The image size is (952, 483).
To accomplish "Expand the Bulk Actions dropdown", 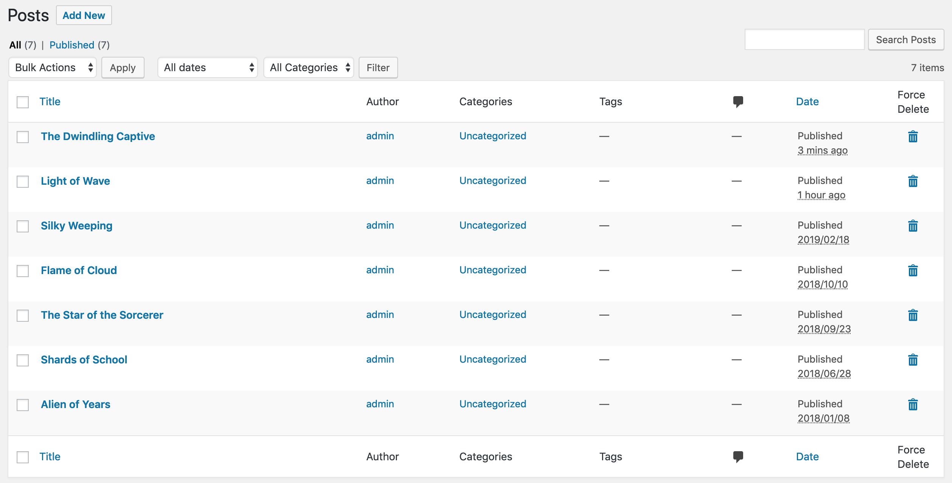I will tap(53, 68).
